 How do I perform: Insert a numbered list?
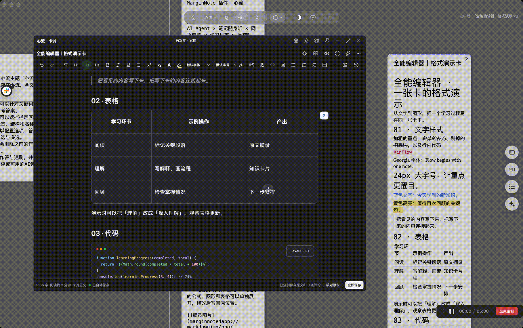point(304,65)
